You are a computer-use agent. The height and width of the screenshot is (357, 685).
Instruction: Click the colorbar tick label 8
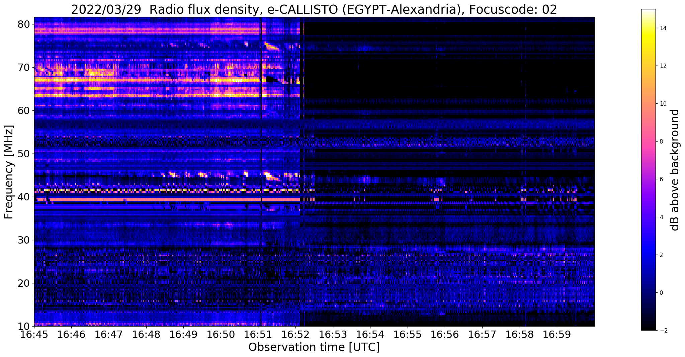click(661, 142)
